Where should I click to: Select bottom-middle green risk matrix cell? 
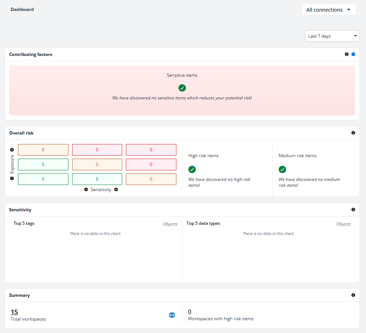click(97, 179)
